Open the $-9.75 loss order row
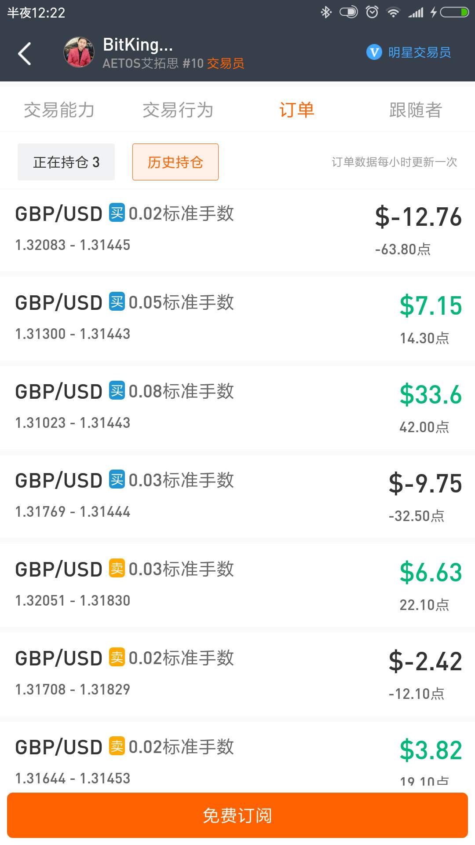The width and height of the screenshot is (475, 845). (237, 496)
